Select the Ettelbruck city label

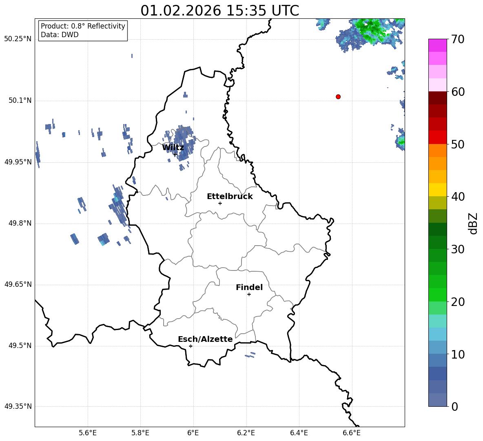230,197
